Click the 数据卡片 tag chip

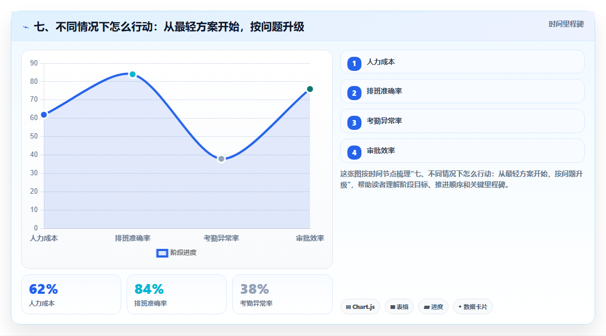[473, 307]
